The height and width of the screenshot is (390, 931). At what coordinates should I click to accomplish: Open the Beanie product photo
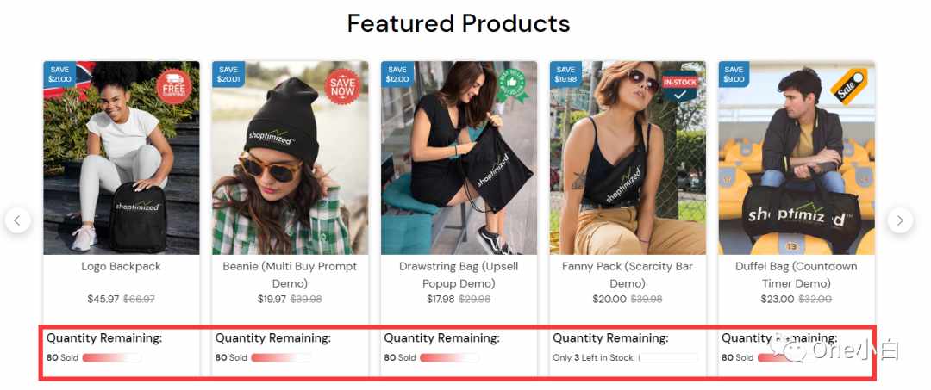(x=291, y=158)
